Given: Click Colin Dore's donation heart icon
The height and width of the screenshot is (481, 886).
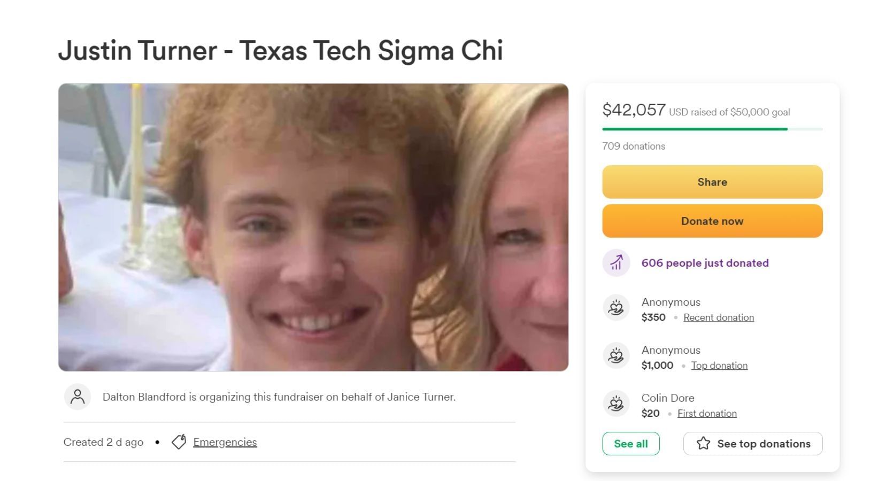Looking at the screenshot, I should pos(616,404).
